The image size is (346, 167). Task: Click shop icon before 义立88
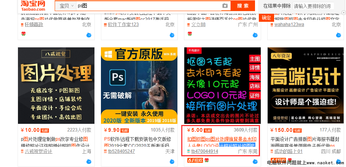tap(188, 25)
